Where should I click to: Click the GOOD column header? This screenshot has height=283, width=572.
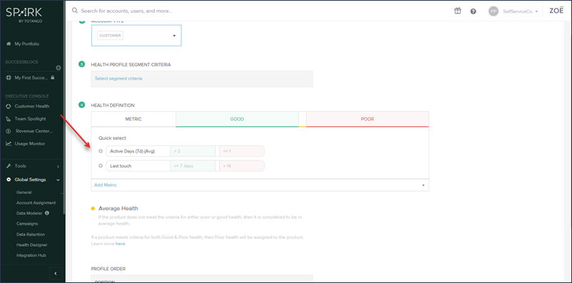(x=237, y=119)
